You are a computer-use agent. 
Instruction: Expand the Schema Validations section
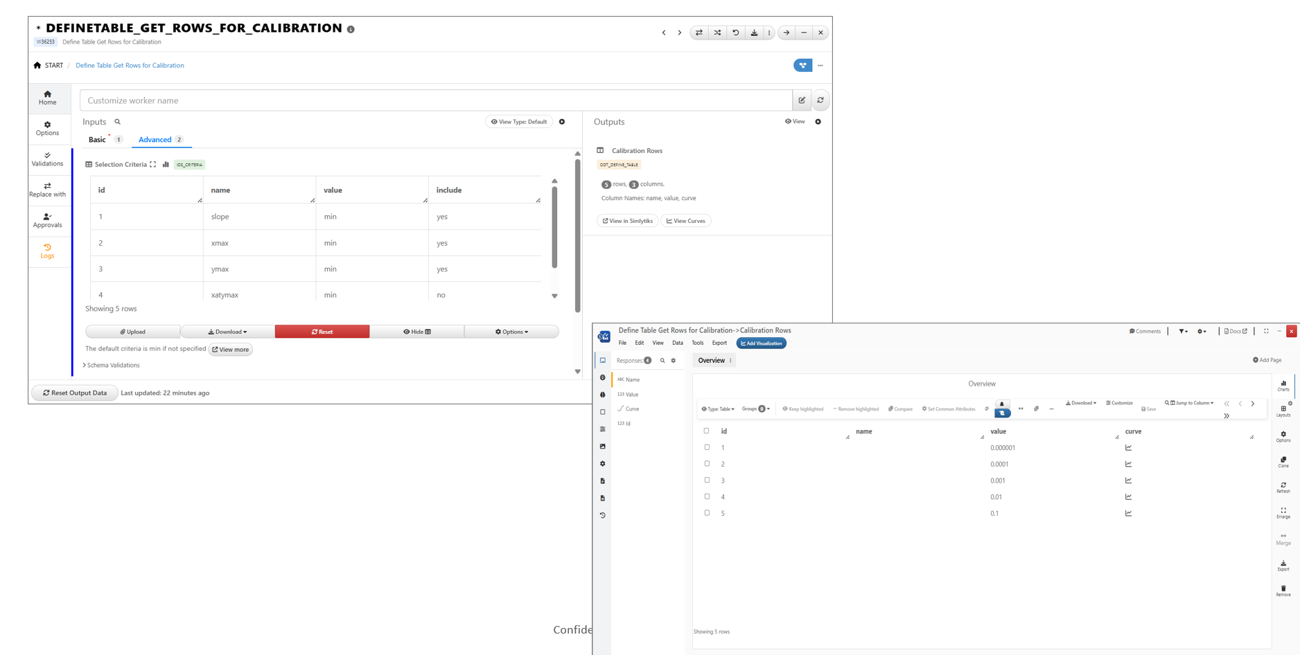pyautogui.click(x=112, y=365)
